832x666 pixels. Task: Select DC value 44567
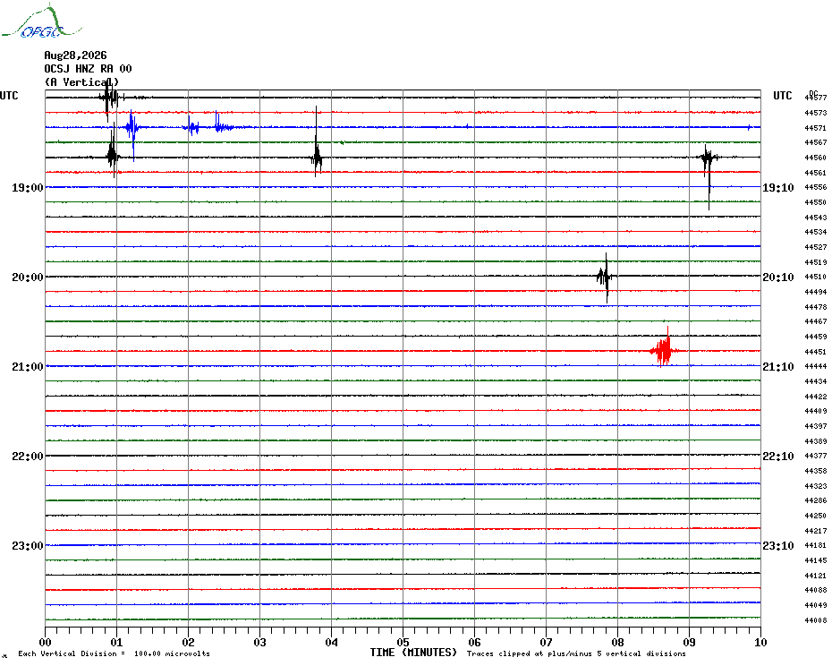click(x=816, y=142)
